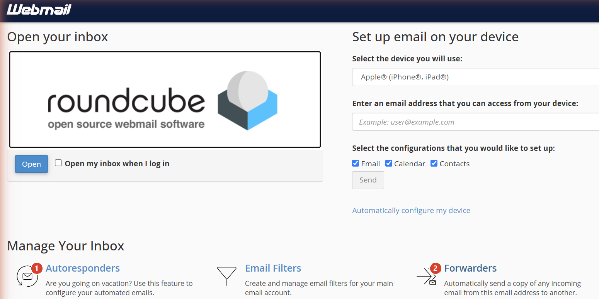Viewport: 599px width, 299px height.
Task: Click the Open your inbox heading
Action: click(x=58, y=37)
